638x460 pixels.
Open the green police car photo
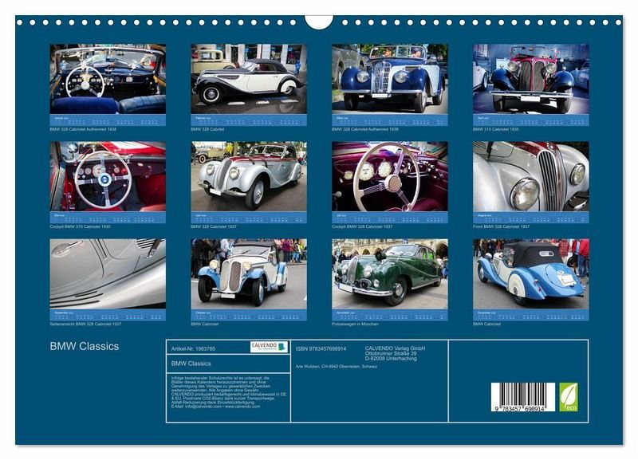390,273
